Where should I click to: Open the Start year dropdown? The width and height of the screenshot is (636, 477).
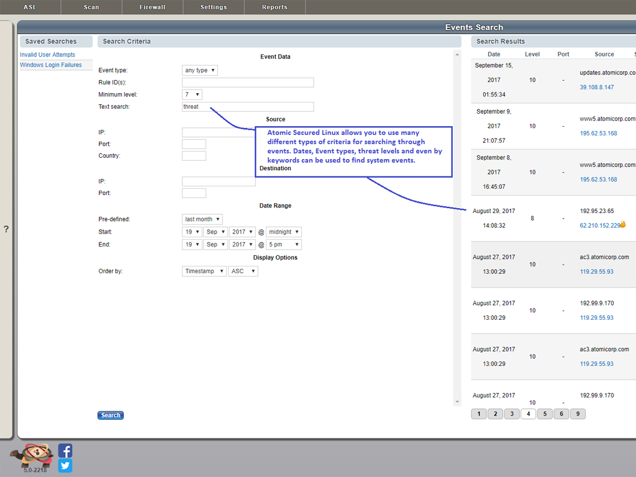pos(242,232)
